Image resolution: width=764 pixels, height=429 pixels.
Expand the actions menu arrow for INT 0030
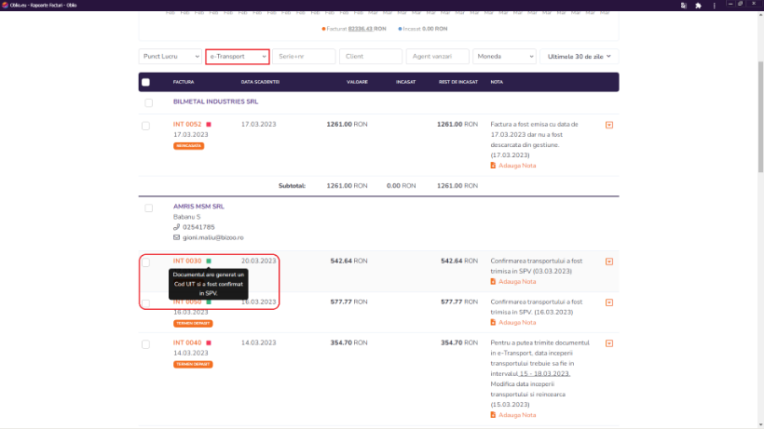609,261
